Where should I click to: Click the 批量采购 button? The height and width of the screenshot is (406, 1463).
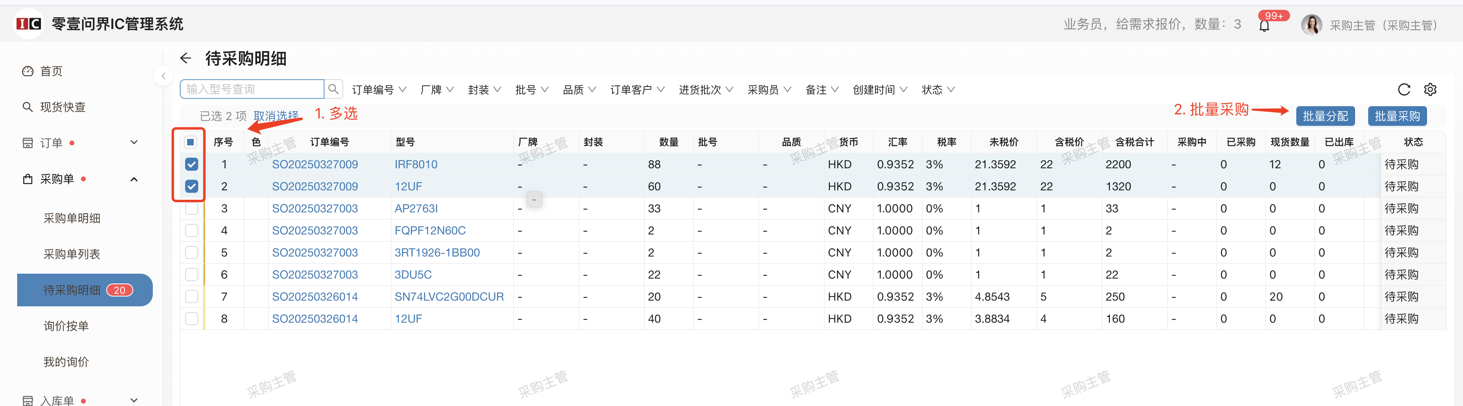(1397, 116)
